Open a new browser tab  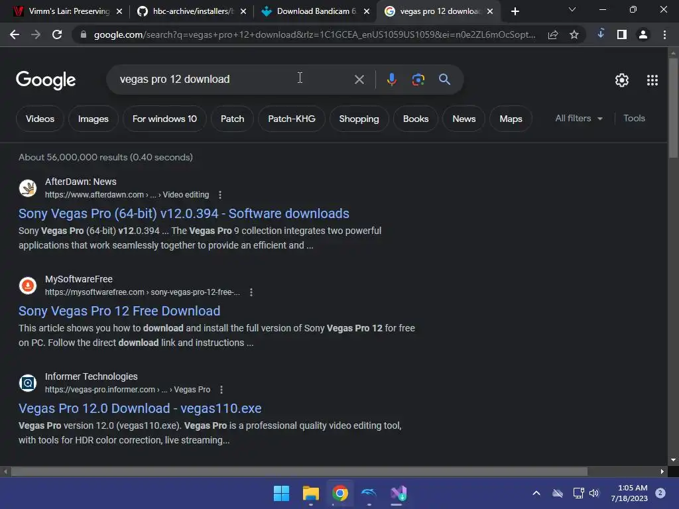tap(515, 12)
